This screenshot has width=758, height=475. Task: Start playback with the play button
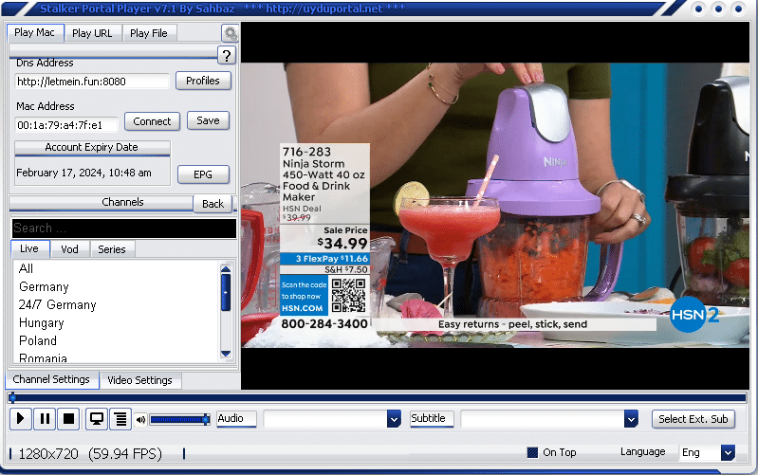(x=20, y=418)
